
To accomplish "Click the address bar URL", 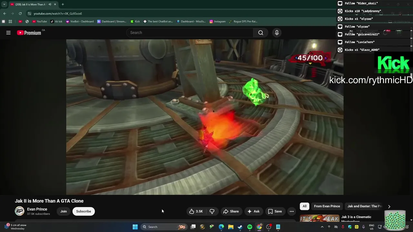I will (x=58, y=14).
